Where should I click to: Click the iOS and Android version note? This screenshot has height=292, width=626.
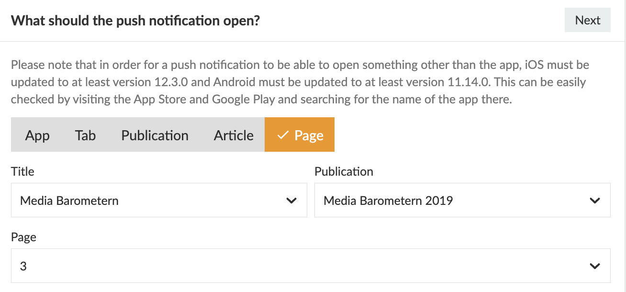click(x=300, y=82)
